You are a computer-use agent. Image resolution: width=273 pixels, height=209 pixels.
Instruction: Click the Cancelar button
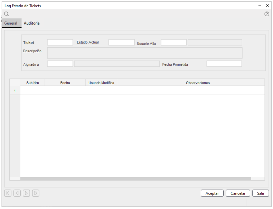(x=238, y=193)
